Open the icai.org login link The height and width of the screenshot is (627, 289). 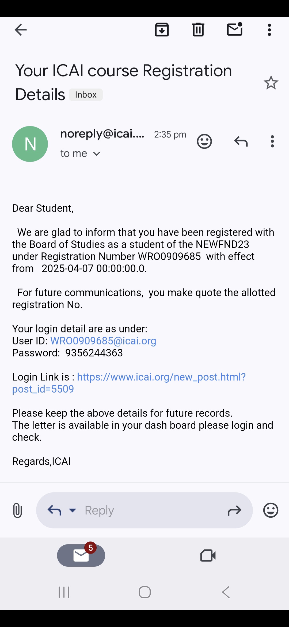(161, 377)
